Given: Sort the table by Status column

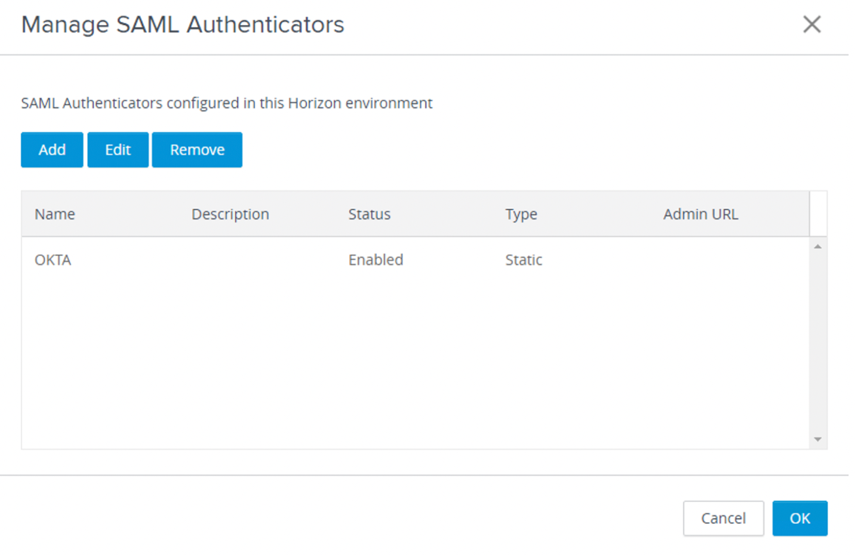Looking at the screenshot, I should tap(369, 214).
